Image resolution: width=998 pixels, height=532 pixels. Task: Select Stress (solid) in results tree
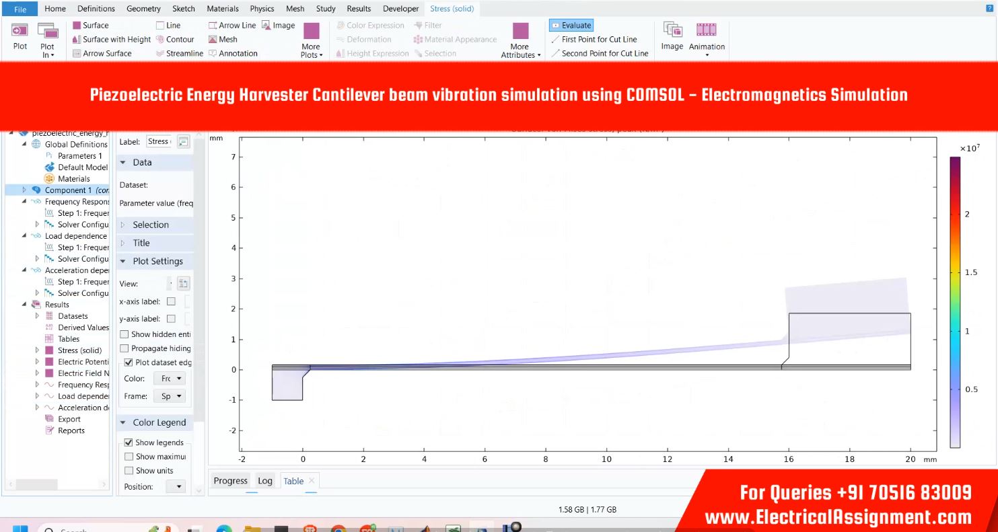click(x=79, y=350)
